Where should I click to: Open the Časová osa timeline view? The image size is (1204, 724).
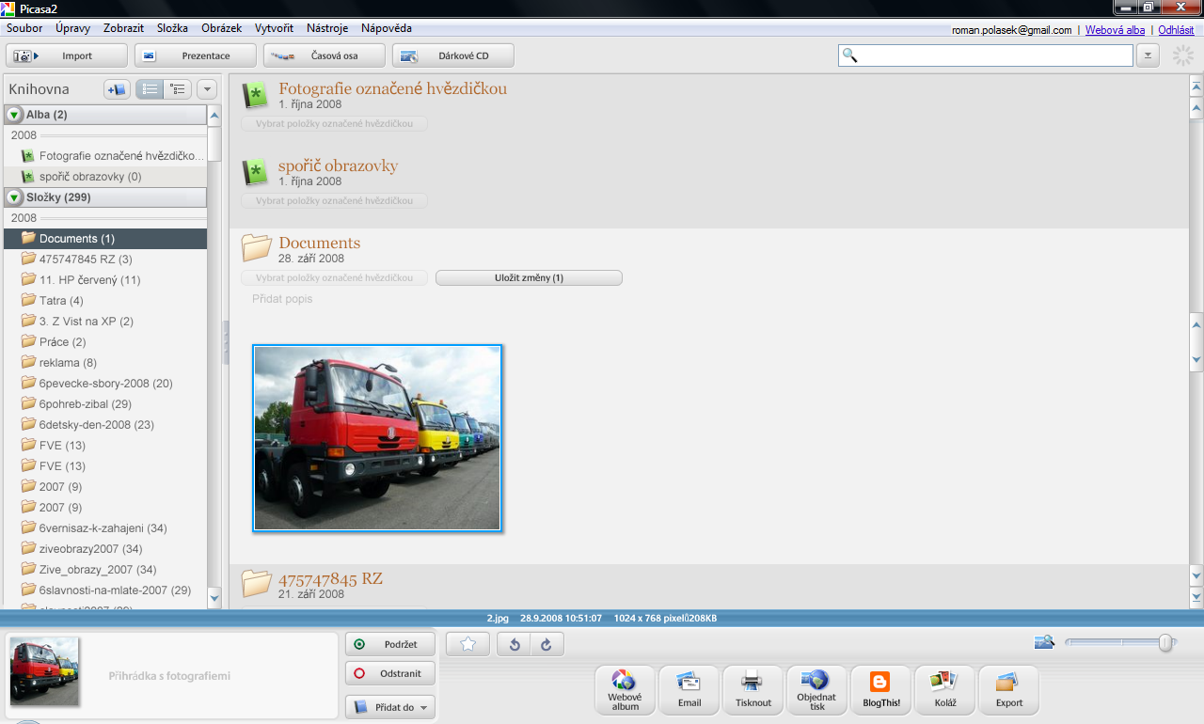tap(325, 55)
